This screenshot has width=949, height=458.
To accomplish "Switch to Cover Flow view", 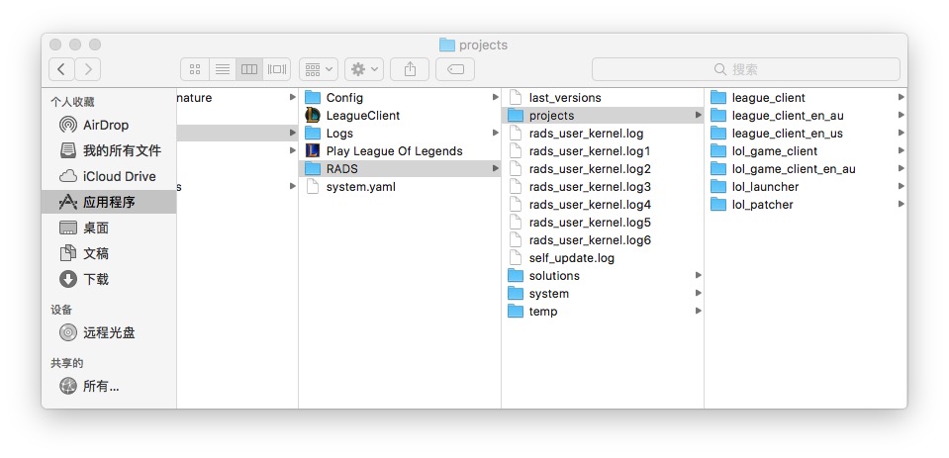I will pyautogui.click(x=277, y=69).
